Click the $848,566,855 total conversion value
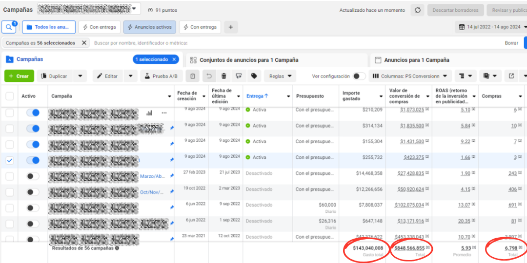 coord(410,248)
